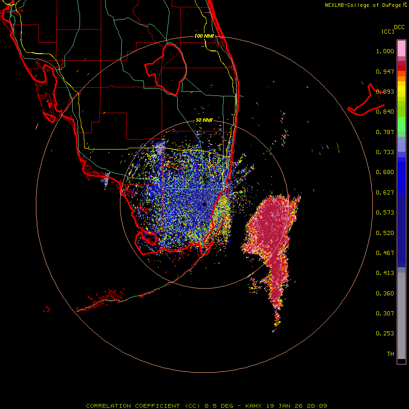The image size is (409, 409).
Task: Select the 0.307 scale value
Action: tap(385, 314)
